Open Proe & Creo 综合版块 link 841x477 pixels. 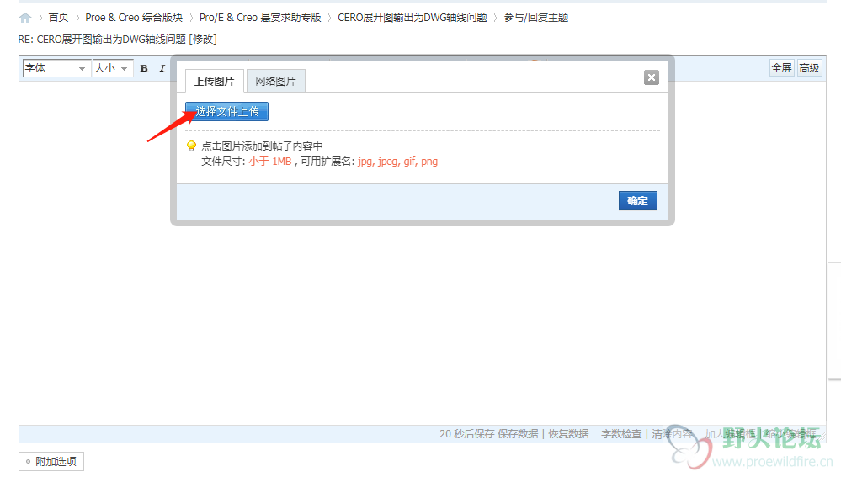pos(134,18)
